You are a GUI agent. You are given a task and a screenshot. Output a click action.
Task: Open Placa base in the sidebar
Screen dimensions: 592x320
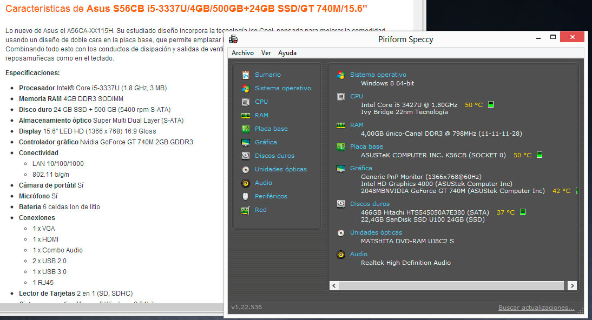[271, 129]
